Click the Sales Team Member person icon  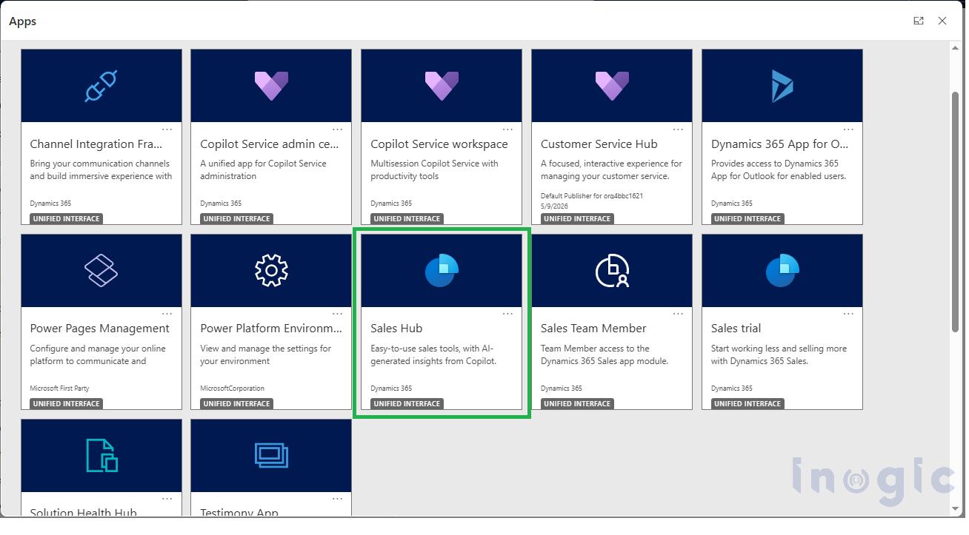(612, 271)
